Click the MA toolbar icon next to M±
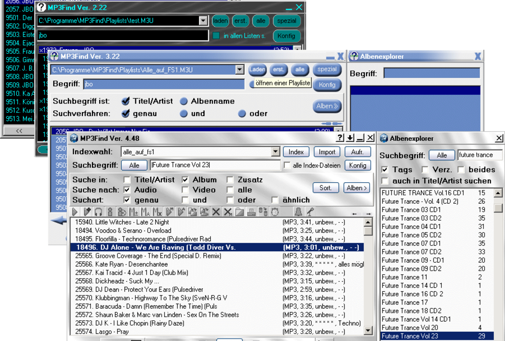The width and height of the screenshot is (505, 341). (145, 211)
